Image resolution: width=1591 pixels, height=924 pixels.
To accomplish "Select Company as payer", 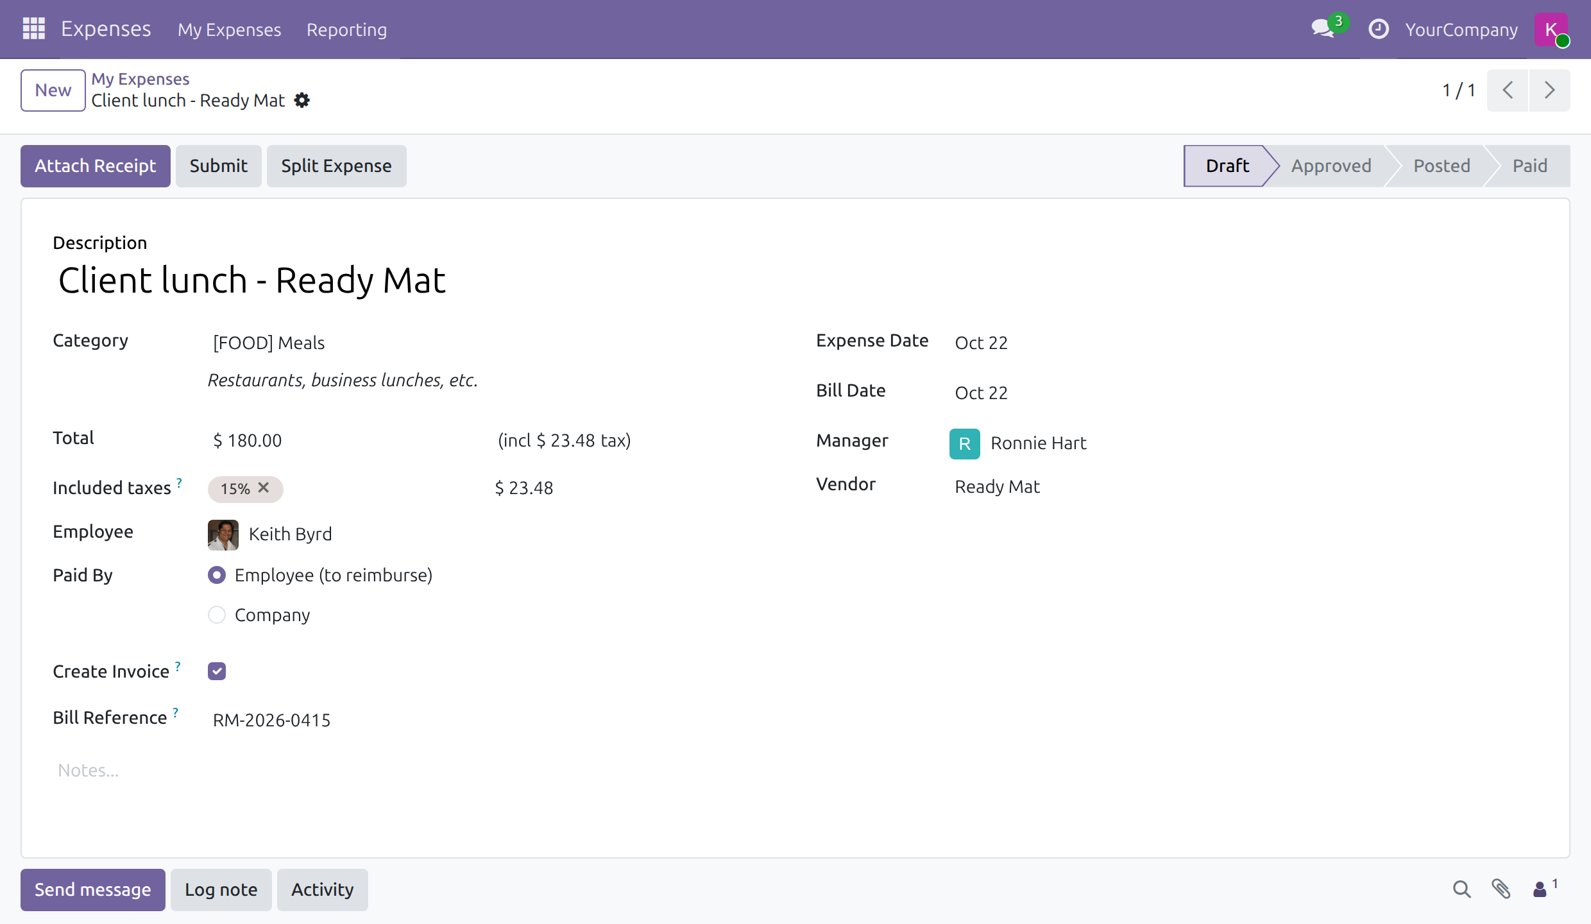I will pos(217,615).
